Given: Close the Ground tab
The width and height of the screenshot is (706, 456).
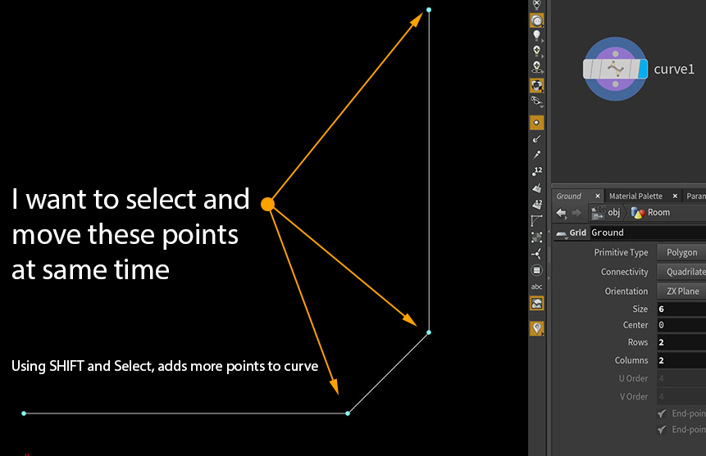Looking at the screenshot, I should [x=598, y=196].
